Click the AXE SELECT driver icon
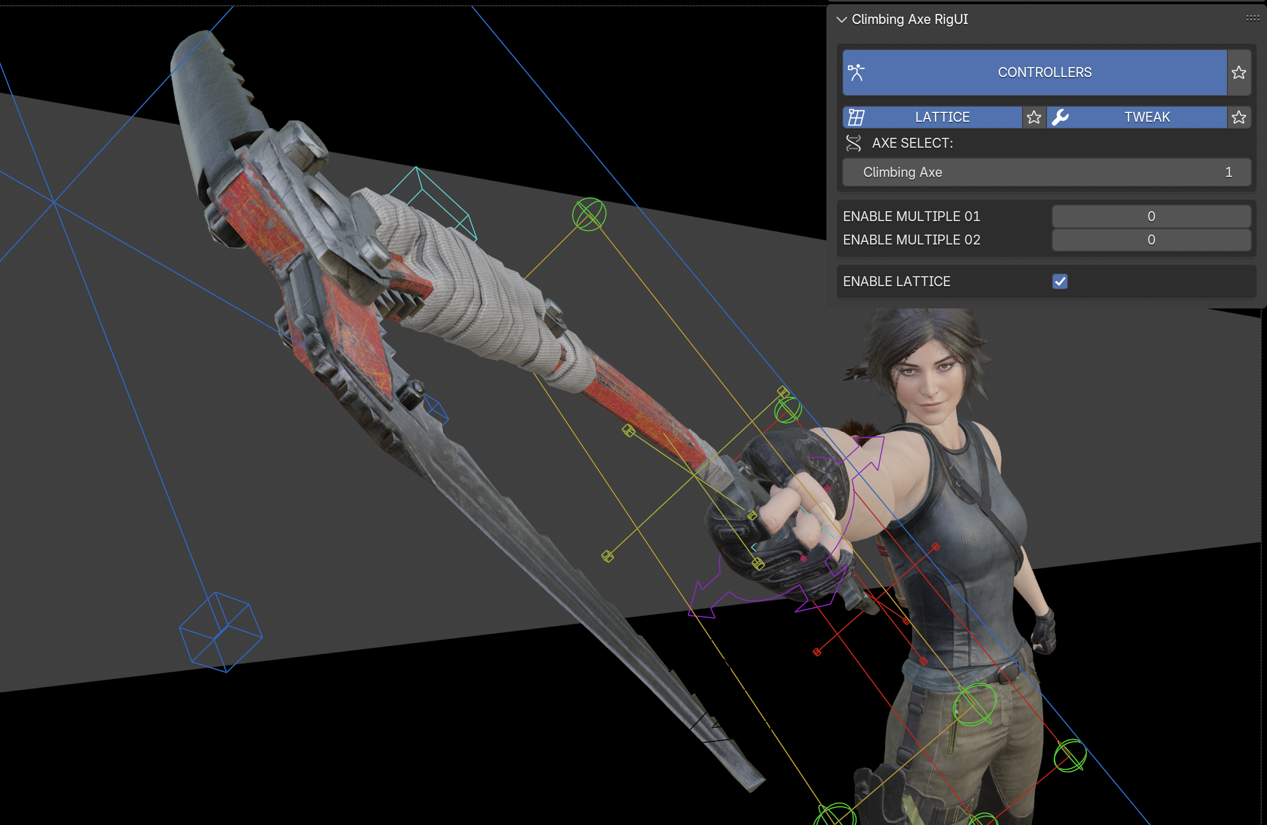1267x825 pixels. point(854,143)
